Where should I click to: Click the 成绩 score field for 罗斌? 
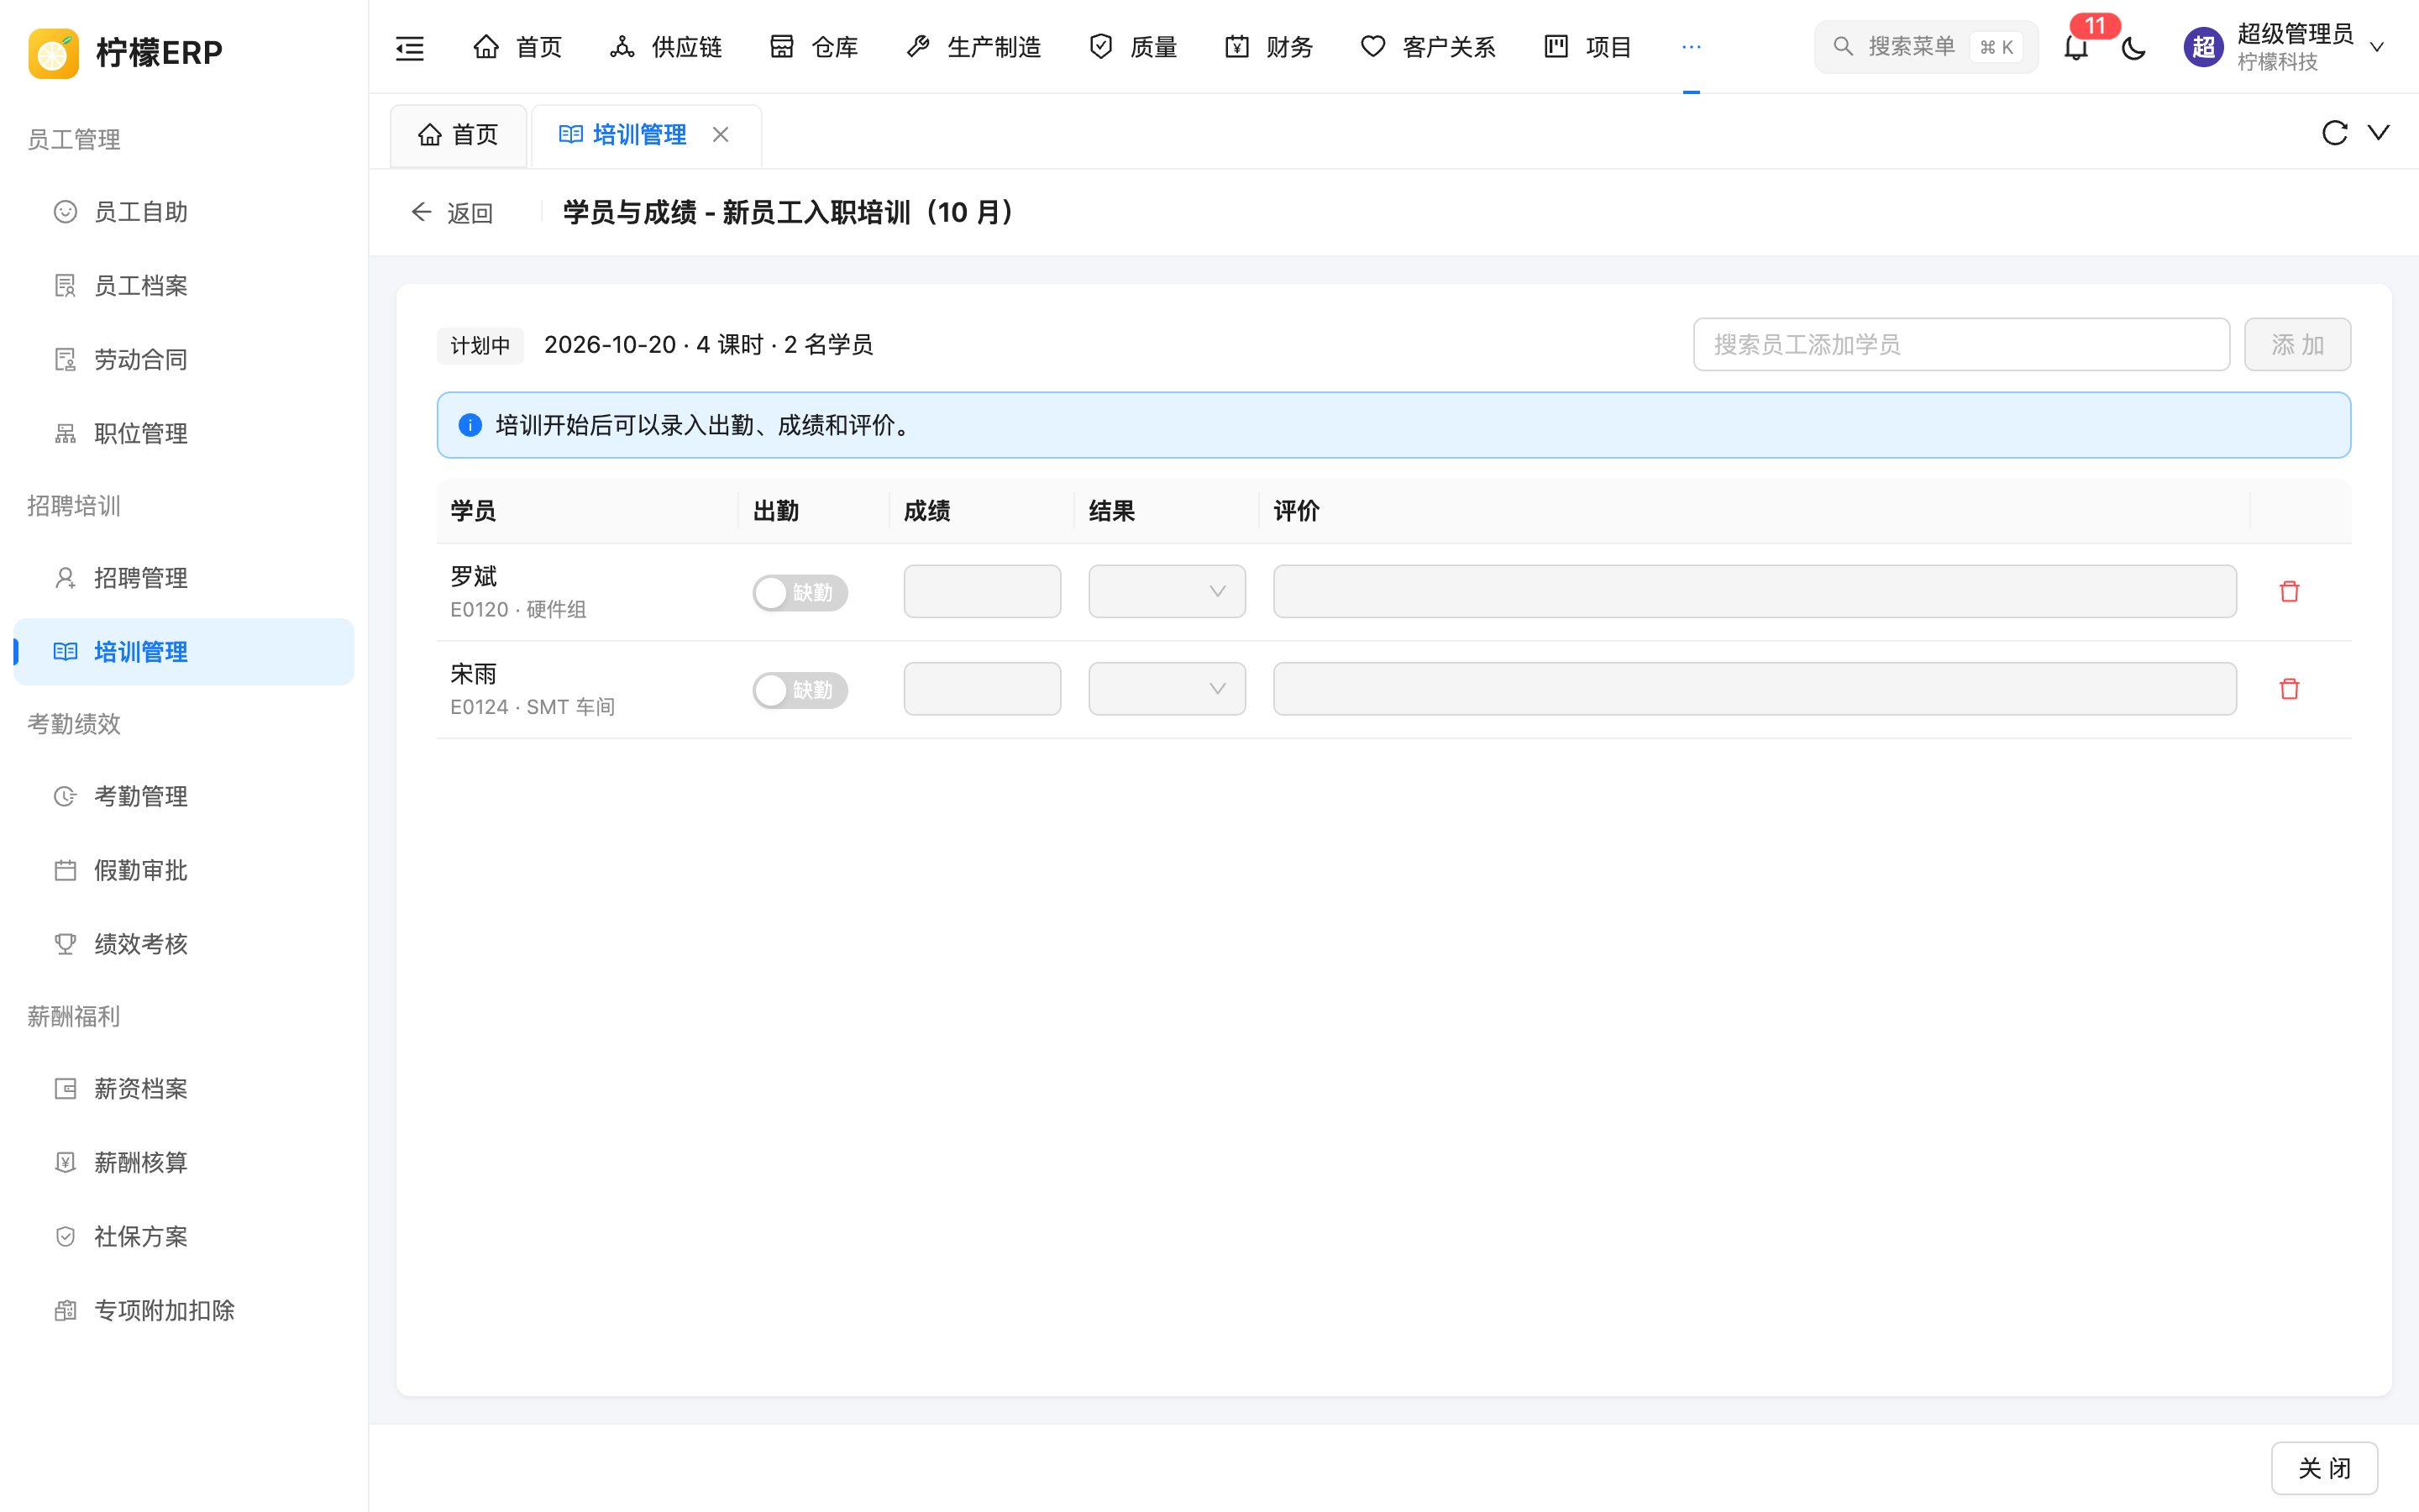tap(982, 591)
